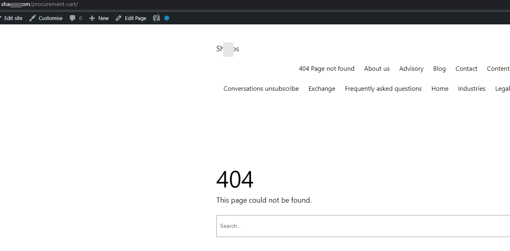The width and height of the screenshot is (510, 251).
Task: Click the blue Yoast status dot
Action: 167,18
